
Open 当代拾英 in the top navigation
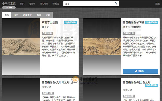[x=44, y=4]
